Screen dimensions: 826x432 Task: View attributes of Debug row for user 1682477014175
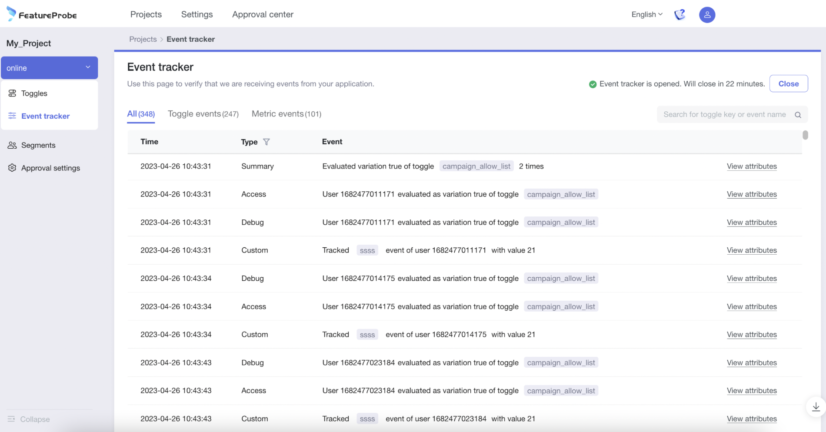[752, 279]
